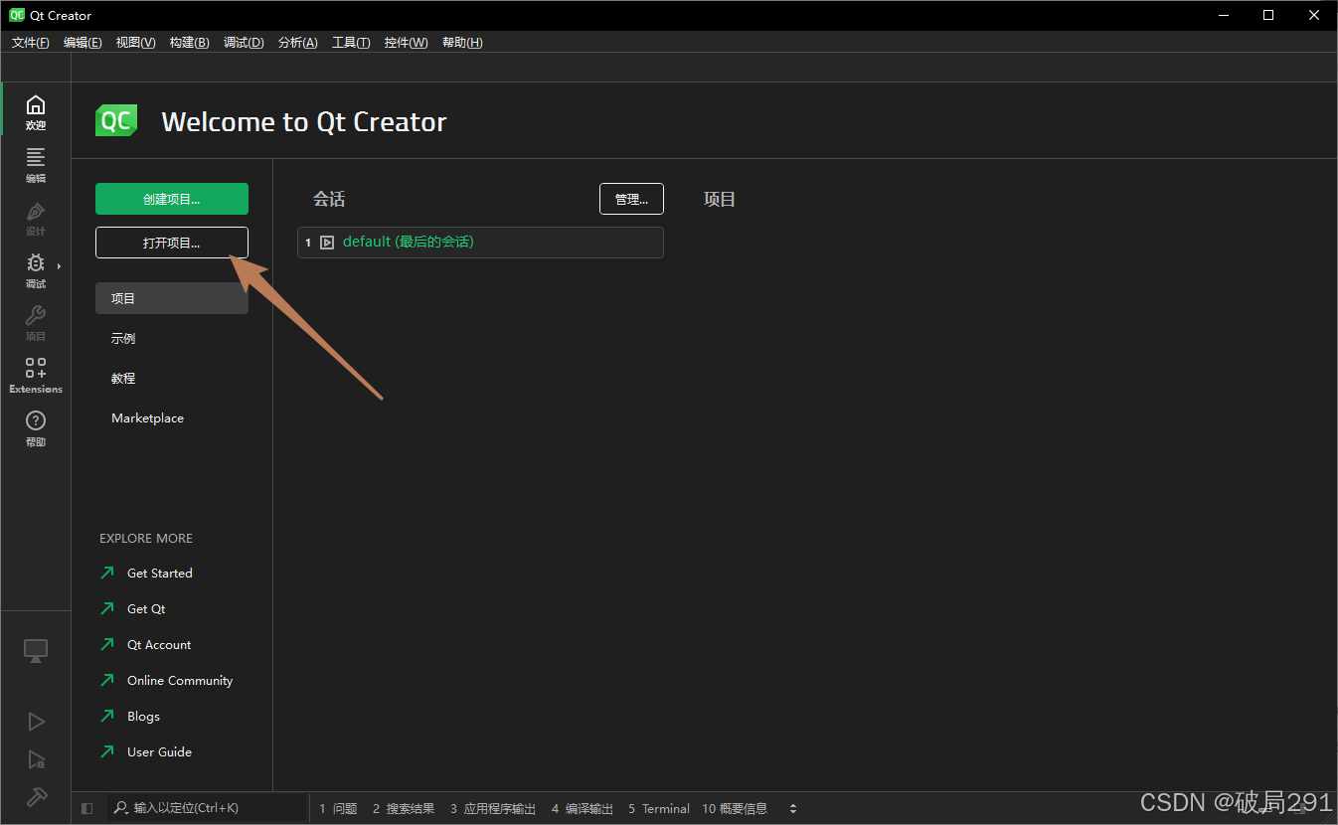Select the 项目 tab on welcome page
The image size is (1338, 825).
pos(172,298)
